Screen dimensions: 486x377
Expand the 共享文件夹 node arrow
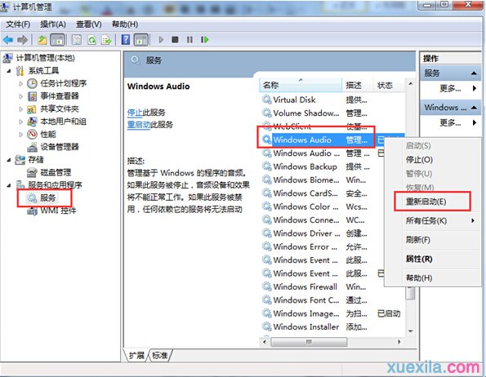[x=20, y=109]
